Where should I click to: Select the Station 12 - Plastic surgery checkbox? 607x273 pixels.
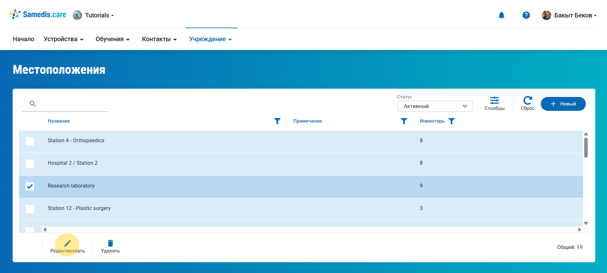point(30,209)
